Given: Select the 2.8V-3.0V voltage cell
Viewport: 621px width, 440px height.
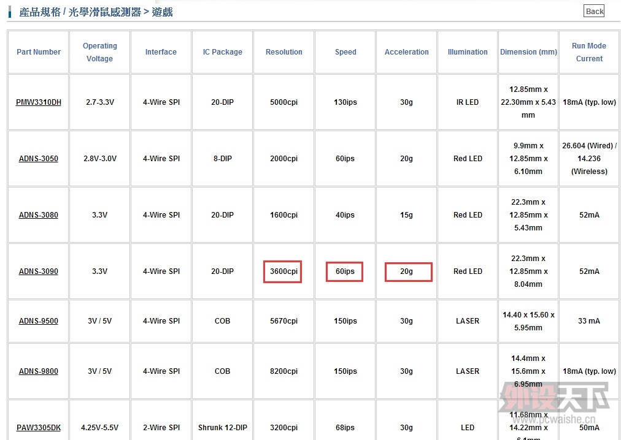Looking at the screenshot, I should [100, 159].
